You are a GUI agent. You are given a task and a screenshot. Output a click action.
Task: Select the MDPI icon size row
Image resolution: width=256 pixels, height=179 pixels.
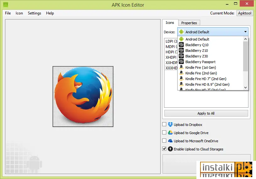171,46
